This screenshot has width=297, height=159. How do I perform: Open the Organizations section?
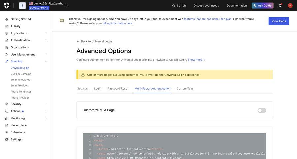[x=20, y=47]
